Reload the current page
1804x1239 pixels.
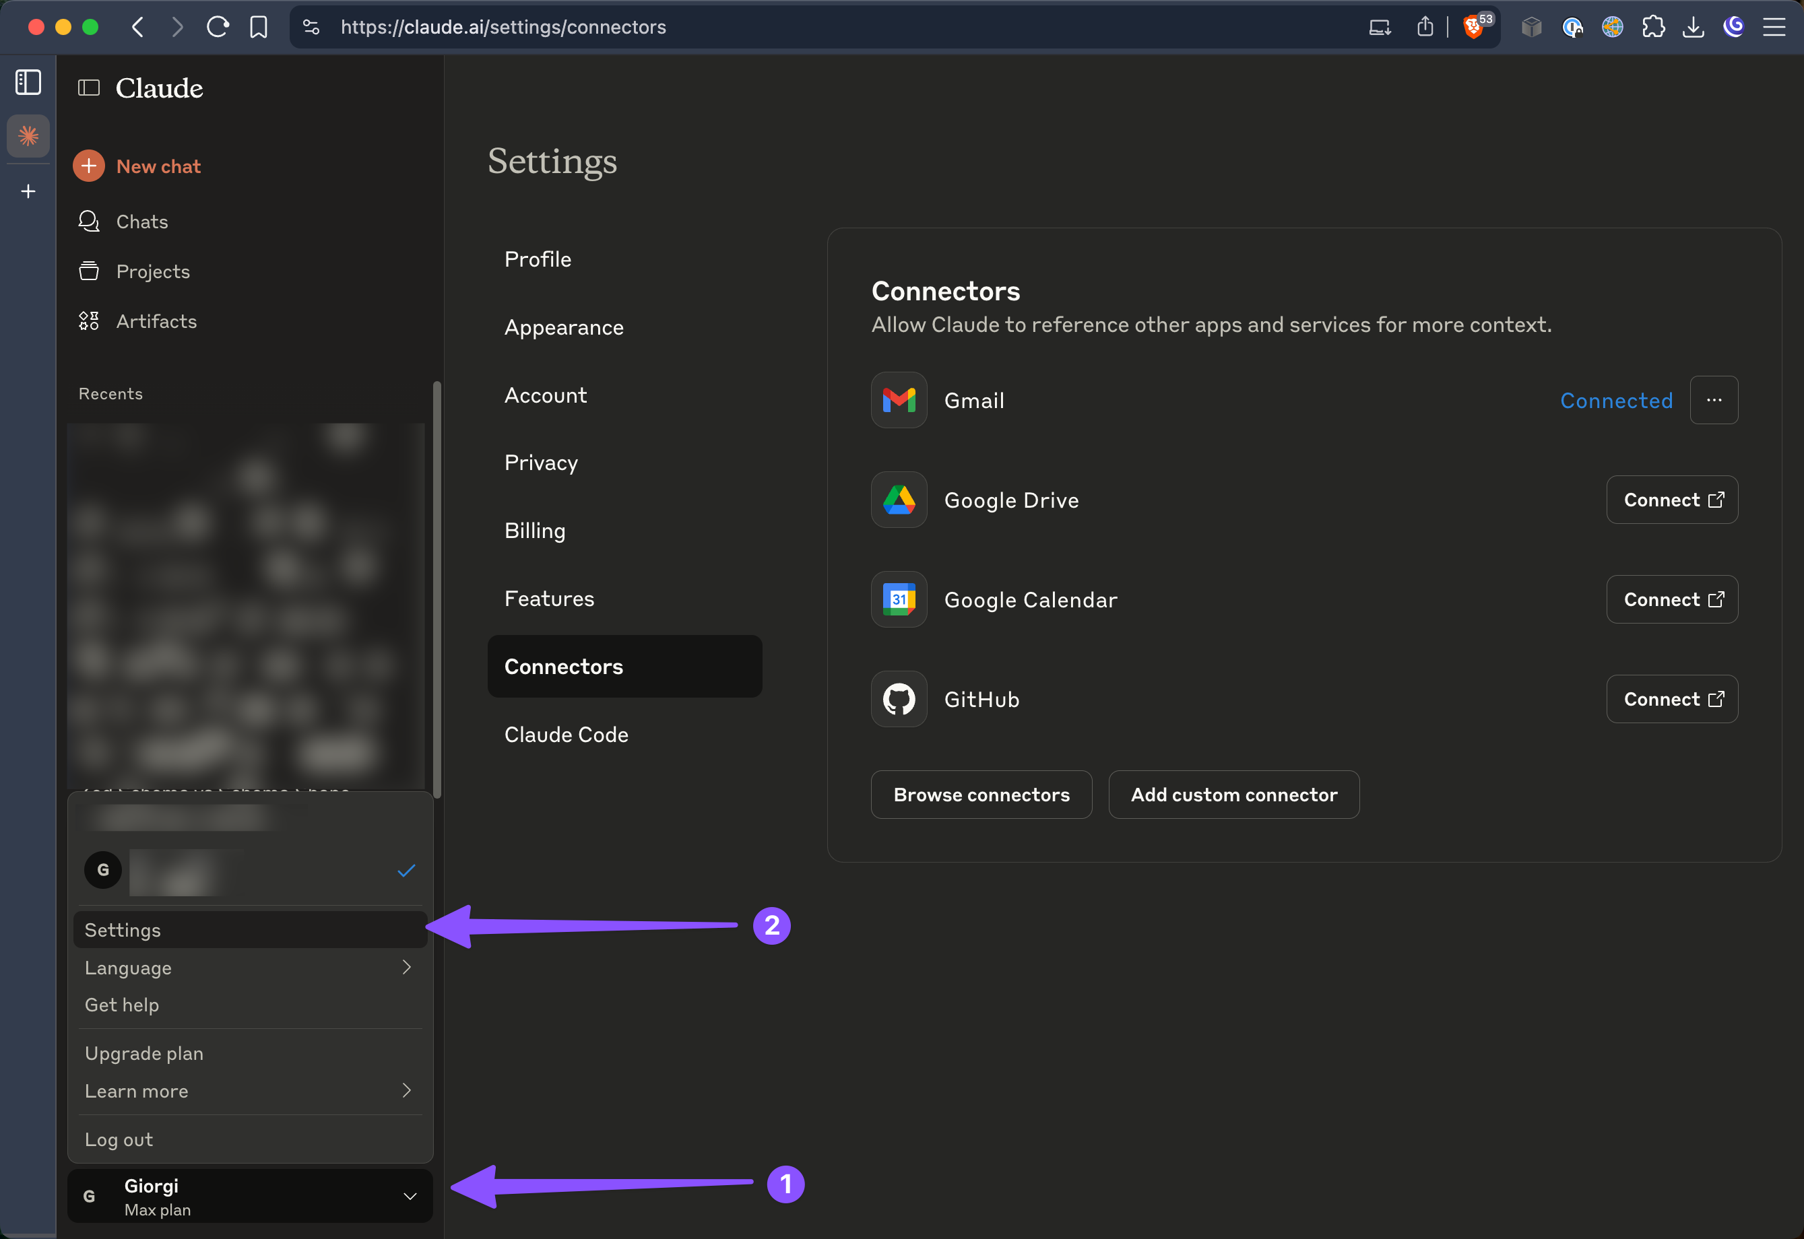[218, 26]
